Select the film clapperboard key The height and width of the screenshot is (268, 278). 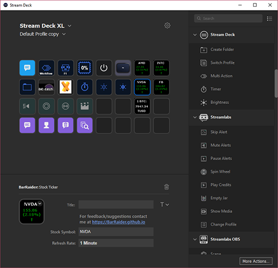[85, 106]
